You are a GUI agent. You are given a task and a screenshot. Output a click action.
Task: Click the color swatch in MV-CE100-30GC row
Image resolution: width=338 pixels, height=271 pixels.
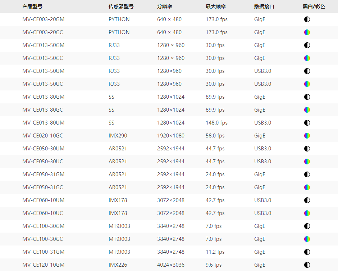point(307,239)
